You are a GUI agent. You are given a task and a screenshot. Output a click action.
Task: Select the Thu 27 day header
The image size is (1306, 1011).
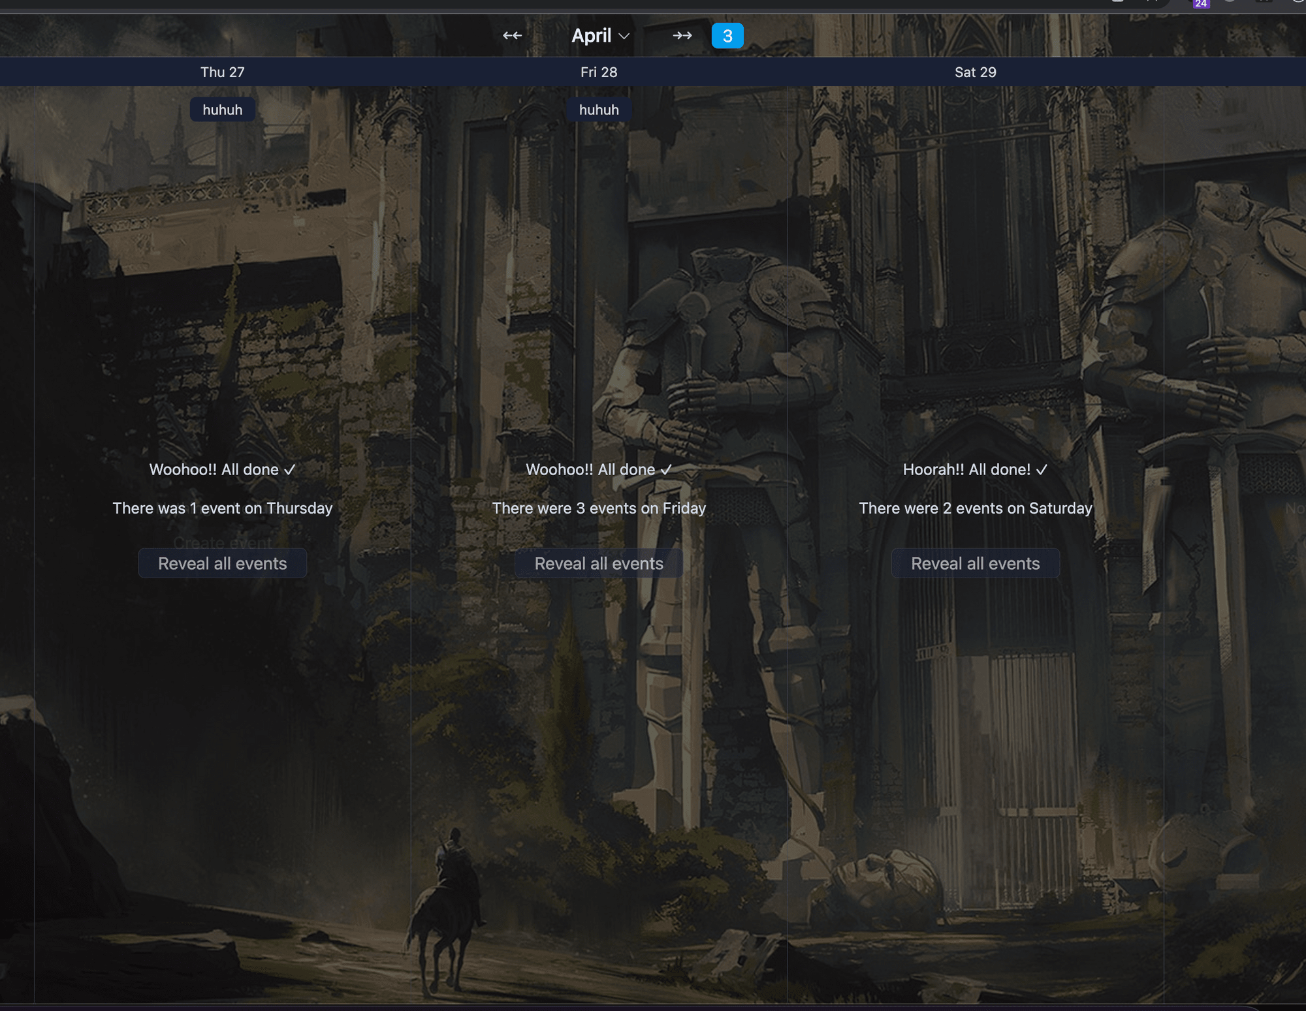click(x=222, y=72)
